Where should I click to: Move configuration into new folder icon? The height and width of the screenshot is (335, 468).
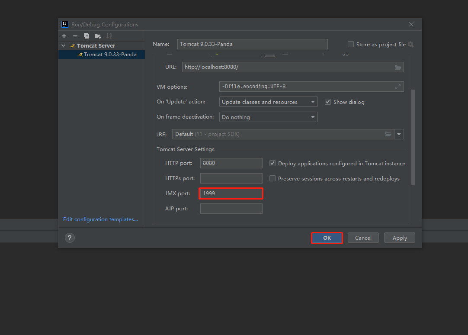(98, 36)
